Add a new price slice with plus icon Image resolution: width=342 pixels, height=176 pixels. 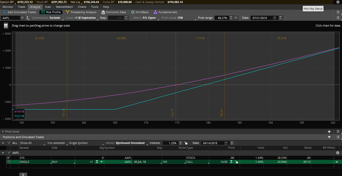pyautogui.click(x=329, y=131)
